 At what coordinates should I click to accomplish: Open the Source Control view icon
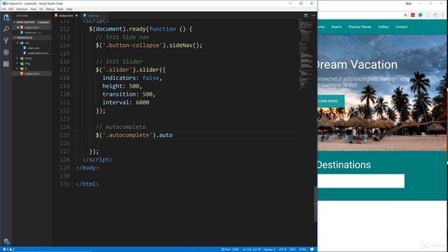click(6, 41)
